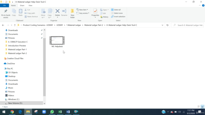Open pinned Documents in Quick access
Screen dimensions: 205x115
13,34
